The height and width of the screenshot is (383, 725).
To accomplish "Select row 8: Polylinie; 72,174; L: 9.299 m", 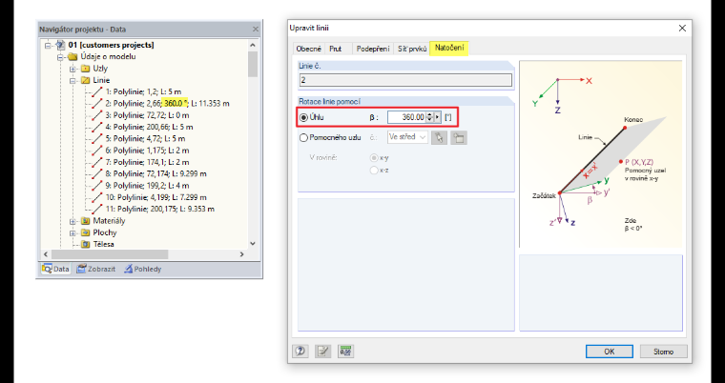I will tap(155, 173).
